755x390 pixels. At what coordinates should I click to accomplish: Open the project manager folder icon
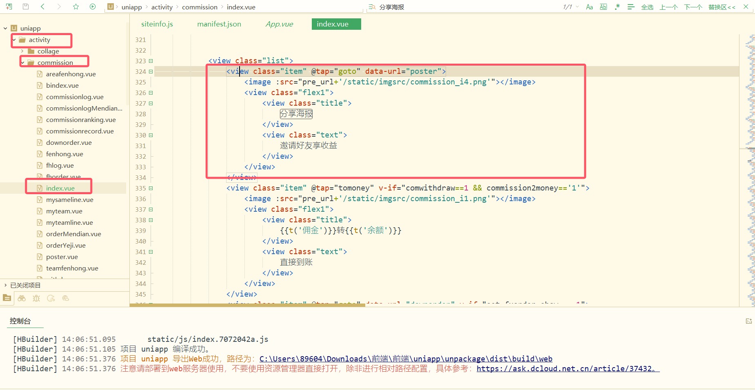pyautogui.click(x=7, y=298)
